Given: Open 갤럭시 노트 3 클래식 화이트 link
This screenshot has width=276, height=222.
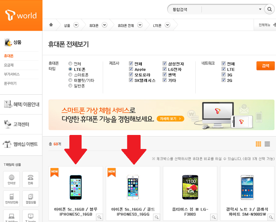Looking at the screenshot, I should [x=247, y=212].
